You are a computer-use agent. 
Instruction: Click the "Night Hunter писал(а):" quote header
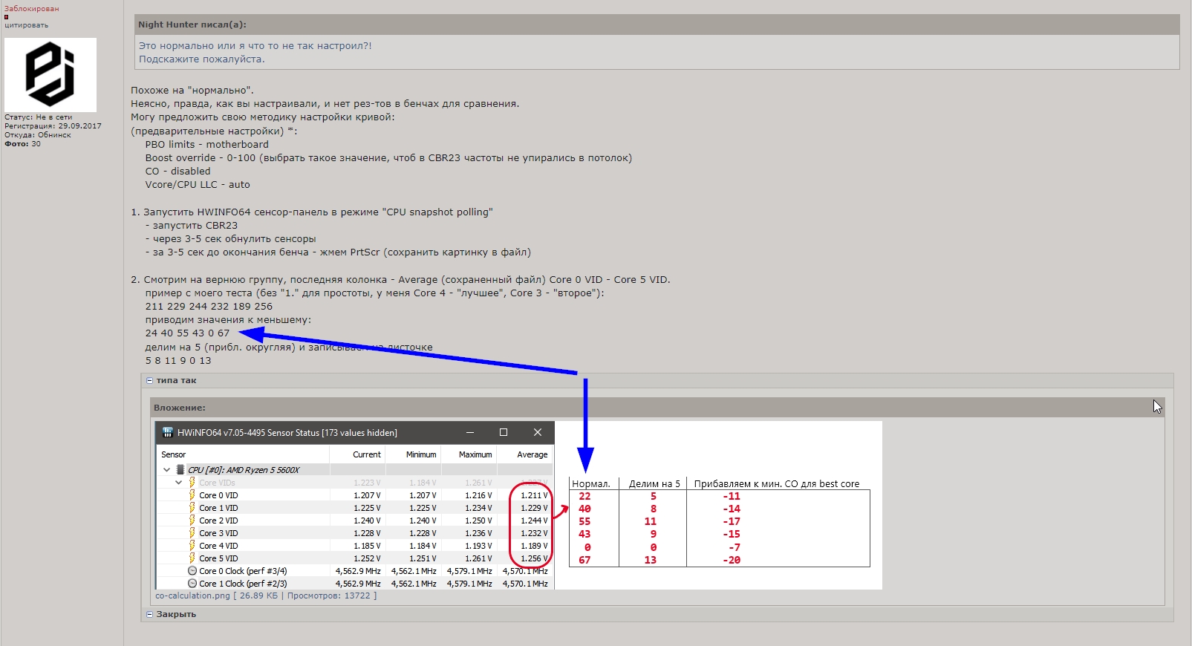[192, 25]
